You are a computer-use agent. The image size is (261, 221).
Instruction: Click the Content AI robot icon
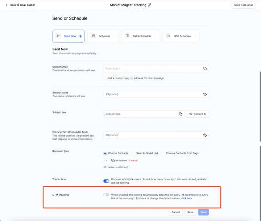pyautogui.click(x=191, y=114)
